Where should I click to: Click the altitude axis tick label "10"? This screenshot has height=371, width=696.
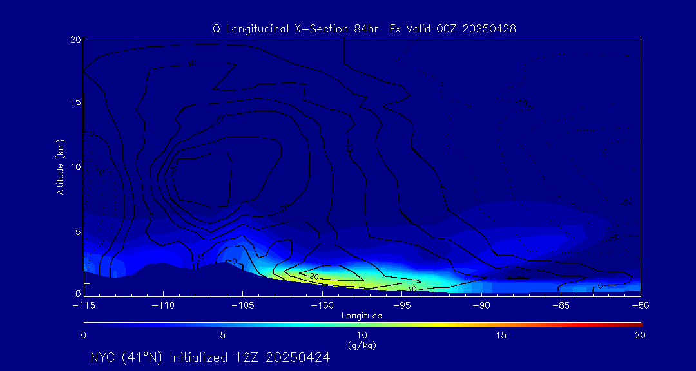(75, 167)
